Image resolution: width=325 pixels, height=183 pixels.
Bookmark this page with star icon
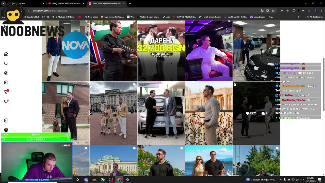273,11
